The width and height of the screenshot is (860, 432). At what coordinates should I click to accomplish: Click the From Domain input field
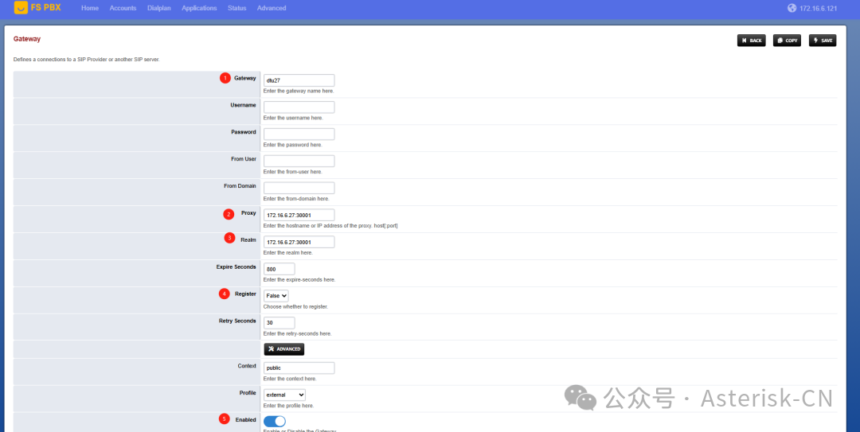point(299,188)
